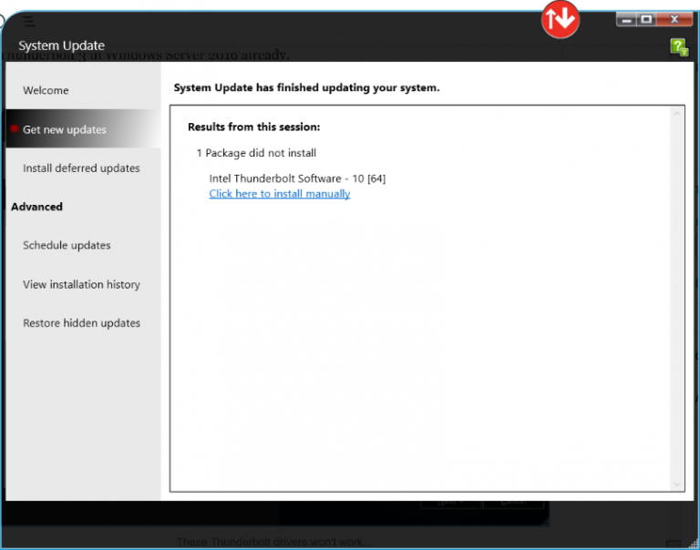Viewport: 700px width, 550px height.
Task: Open Restore hidden updates
Action: 81,323
